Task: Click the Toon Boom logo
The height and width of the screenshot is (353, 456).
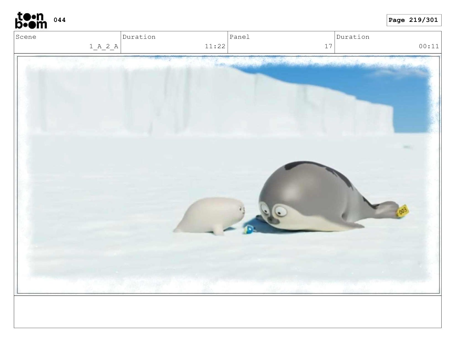Action: (31, 20)
